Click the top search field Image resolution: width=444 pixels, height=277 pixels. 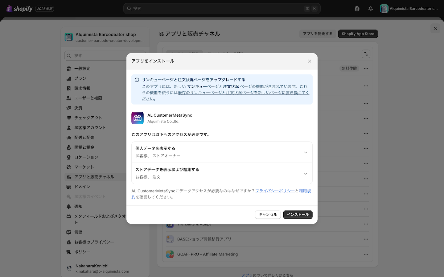(222, 9)
